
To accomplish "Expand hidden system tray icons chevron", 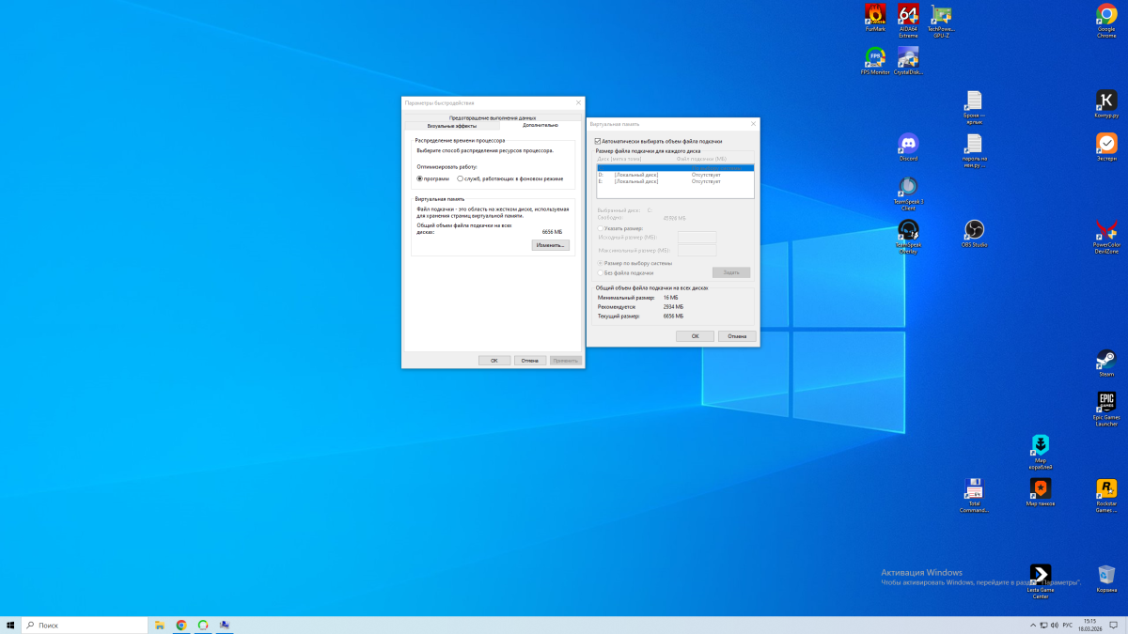I will click(1033, 625).
